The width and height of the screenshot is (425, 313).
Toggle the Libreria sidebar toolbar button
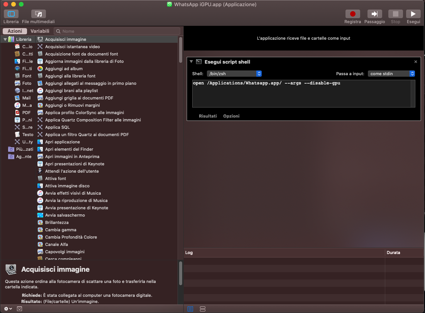(11, 14)
